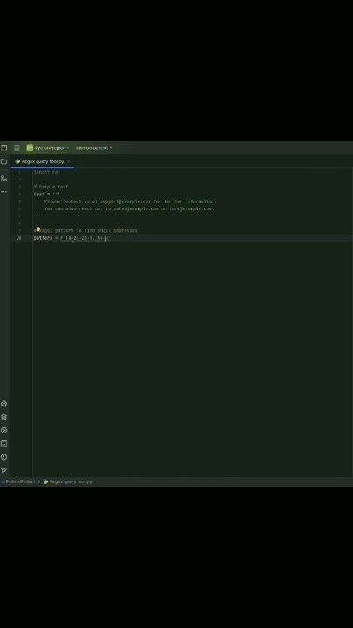
Task: Click the regex pattern comment line
Action: [x=85, y=230]
